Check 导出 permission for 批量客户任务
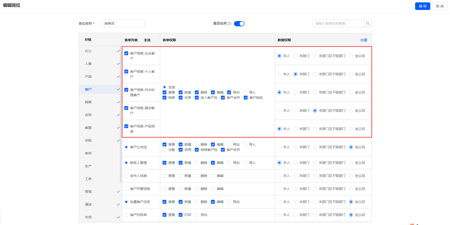Viewport: 450px width, 225px height. (229, 202)
